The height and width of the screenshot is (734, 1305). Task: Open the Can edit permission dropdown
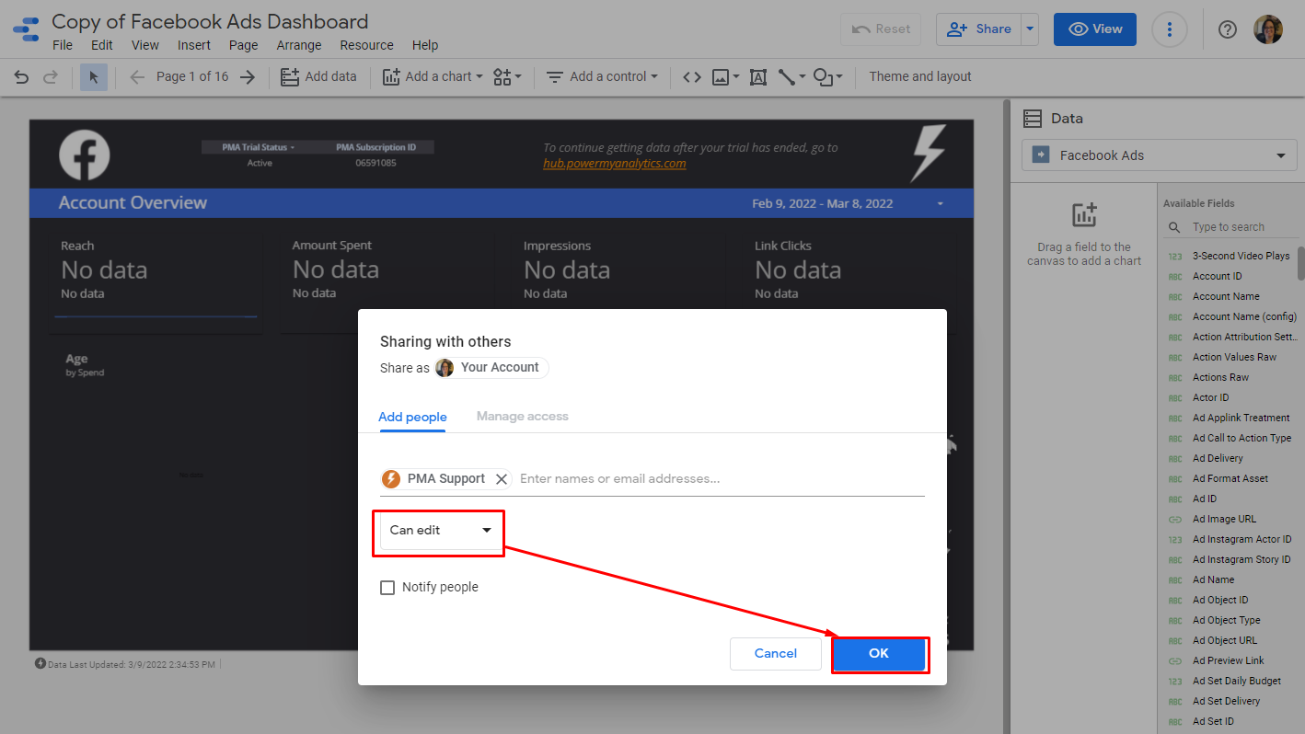click(438, 530)
